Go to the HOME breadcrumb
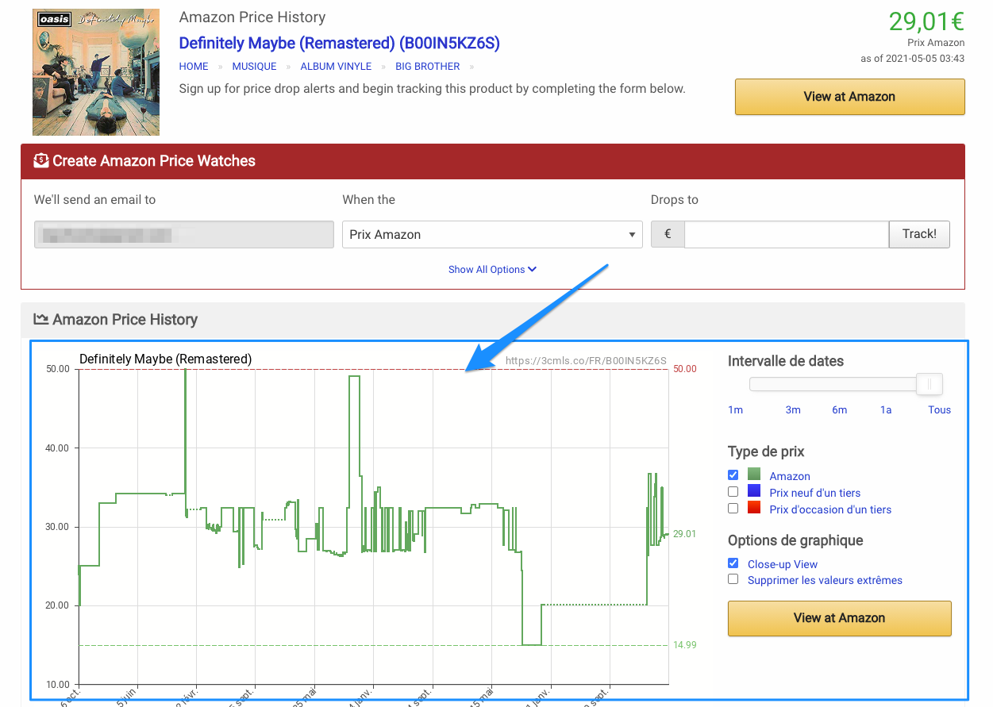The width and height of the screenshot is (993, 707). (194, 67)
